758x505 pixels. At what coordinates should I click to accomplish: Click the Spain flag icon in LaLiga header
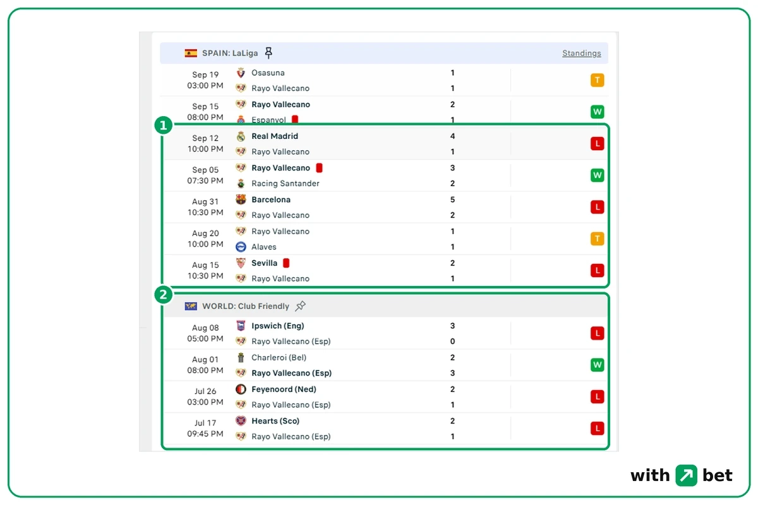pos(191,53)
